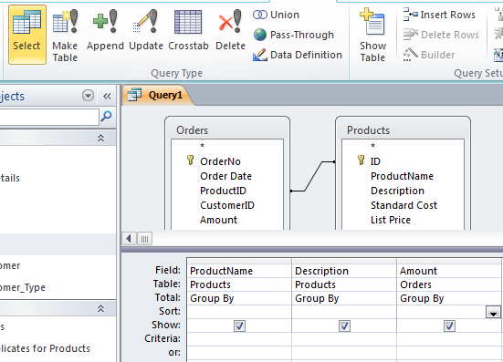Uncheck Show for ProductName column

(x=239, y=326)
